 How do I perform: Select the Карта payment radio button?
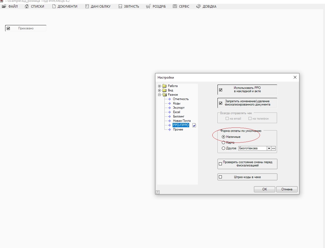pyautogui.click(x=223, y=142)
